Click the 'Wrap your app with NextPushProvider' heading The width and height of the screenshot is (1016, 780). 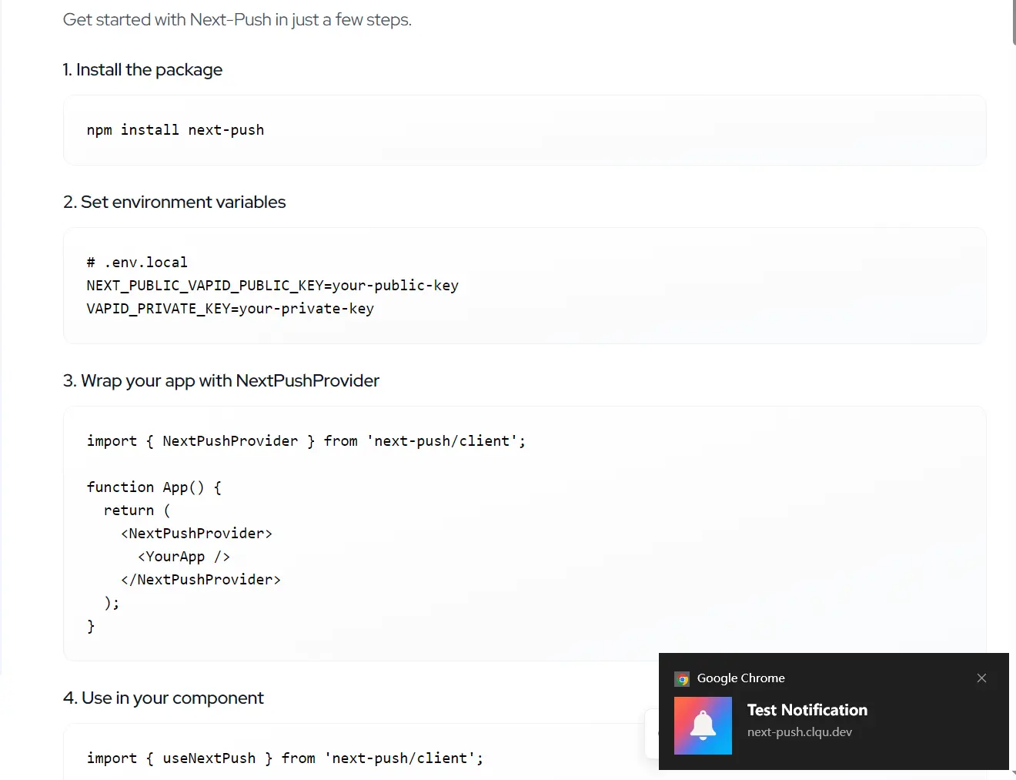tap(221, 381)
